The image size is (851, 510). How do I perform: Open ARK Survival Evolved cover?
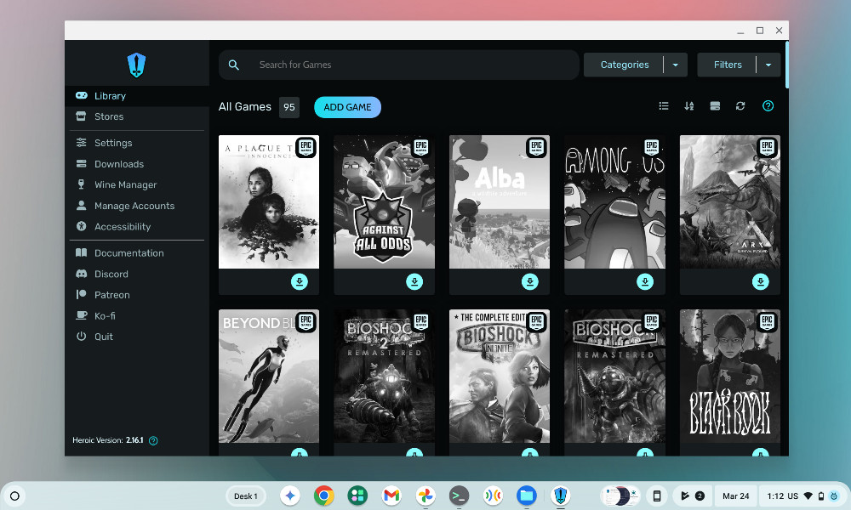pyautogui.click(x=730, y=201)
